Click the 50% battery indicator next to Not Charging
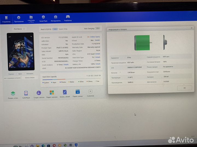 [98, 28]
